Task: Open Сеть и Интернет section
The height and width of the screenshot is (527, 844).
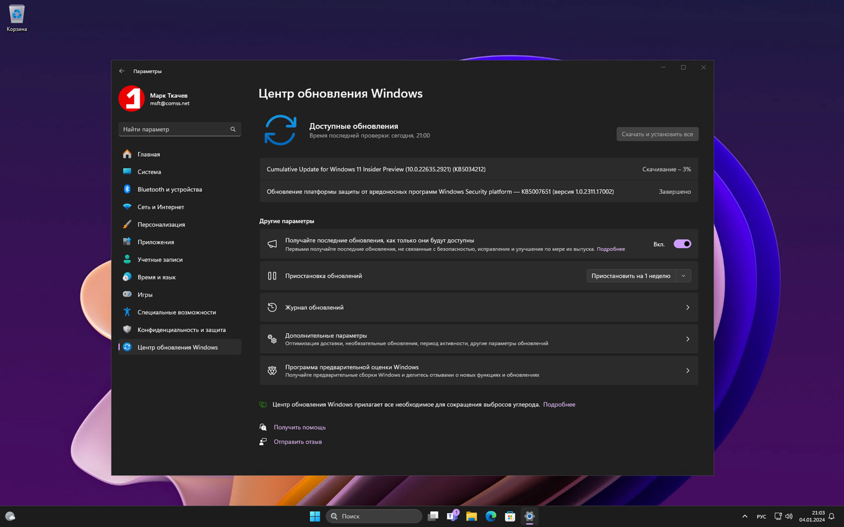Action: pyautogui.click(x=180, y=207)
